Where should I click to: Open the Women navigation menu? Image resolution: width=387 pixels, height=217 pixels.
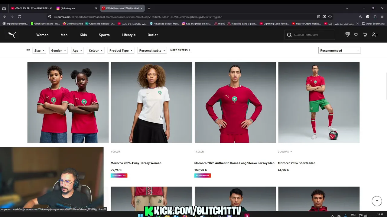pyautogui.click(x=42, y=35)
